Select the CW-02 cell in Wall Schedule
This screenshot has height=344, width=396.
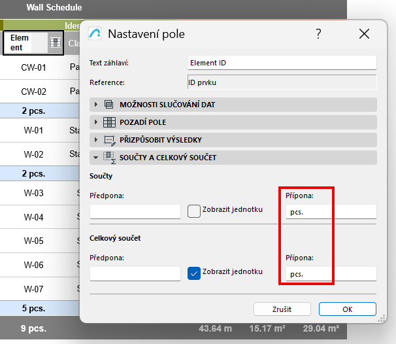click(33, 92)
